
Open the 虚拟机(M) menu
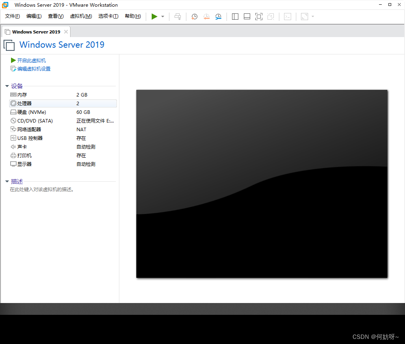pos(81,16)
